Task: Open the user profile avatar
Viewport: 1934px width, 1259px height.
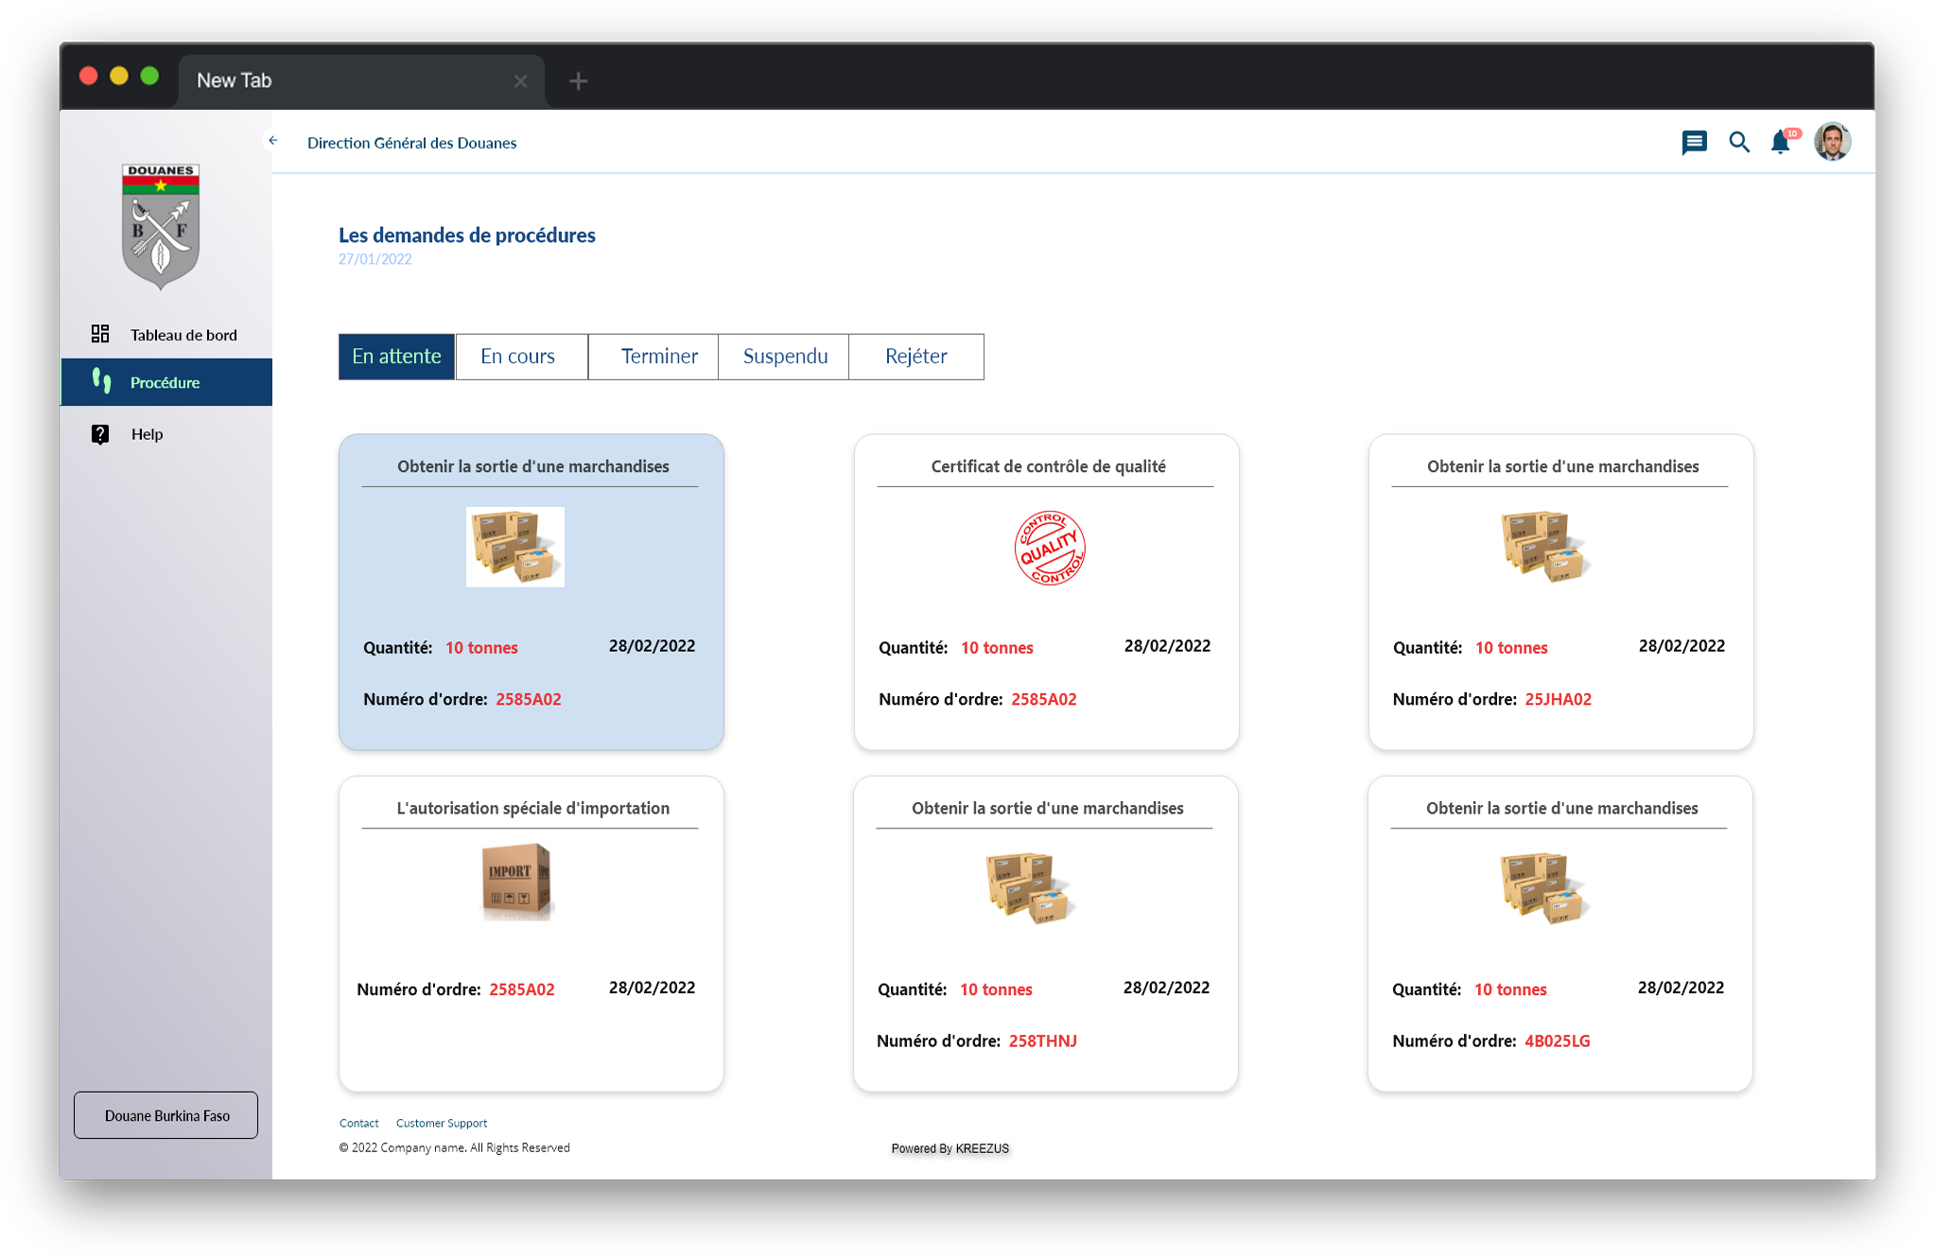Action: pos(1832,142)
